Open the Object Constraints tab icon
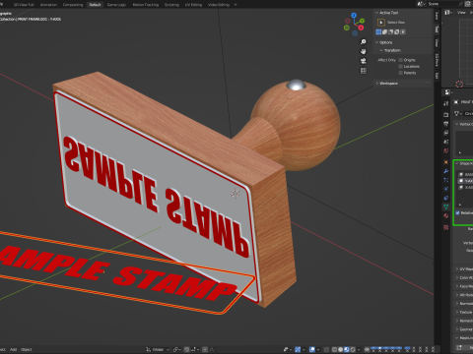This screenshot has width=473, height=354. coord(445,198)
